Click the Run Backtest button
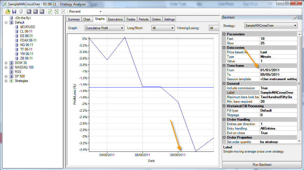Image resolution: width=304 pixels, height=170 pixels. click(x=262, y=165)
